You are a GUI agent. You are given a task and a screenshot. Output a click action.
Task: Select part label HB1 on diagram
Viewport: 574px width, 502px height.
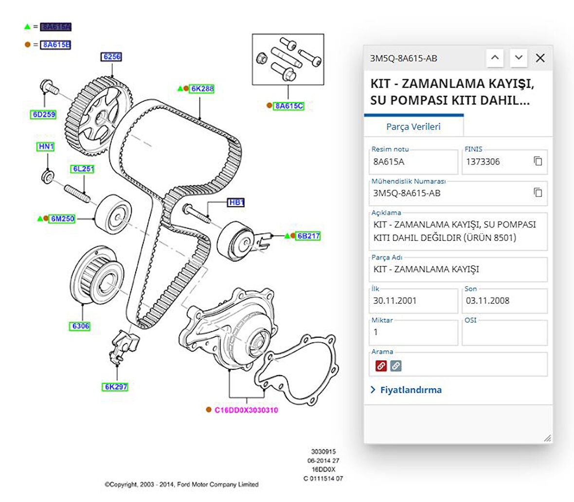(236, 202)
